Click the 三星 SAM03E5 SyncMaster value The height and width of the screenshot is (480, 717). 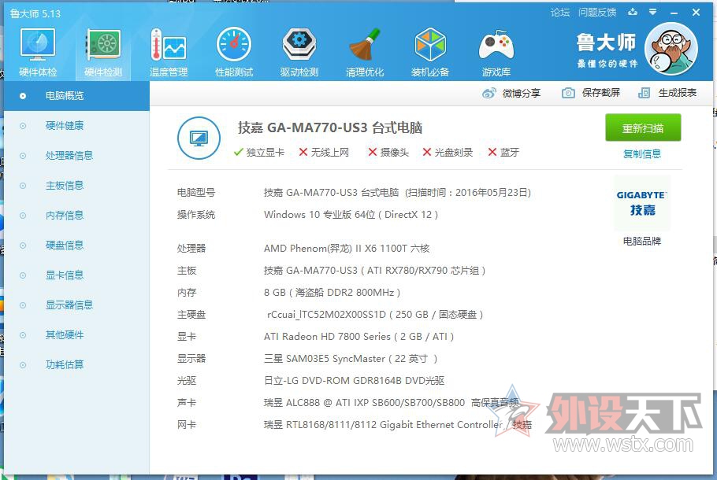tap(351, 359)
